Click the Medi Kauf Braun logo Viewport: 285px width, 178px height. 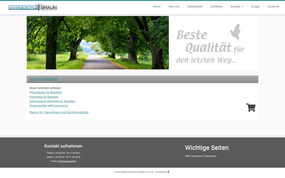pos(33,8)
